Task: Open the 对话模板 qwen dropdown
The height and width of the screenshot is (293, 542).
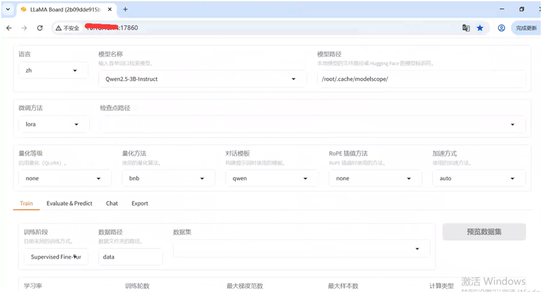Action: 272,178
